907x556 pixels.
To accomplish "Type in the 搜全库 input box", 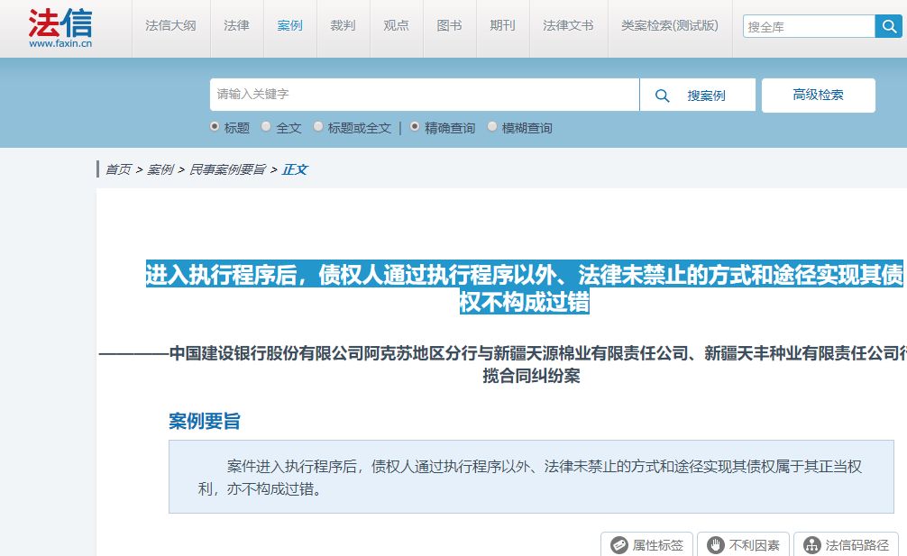I will [x=807, y=26].
